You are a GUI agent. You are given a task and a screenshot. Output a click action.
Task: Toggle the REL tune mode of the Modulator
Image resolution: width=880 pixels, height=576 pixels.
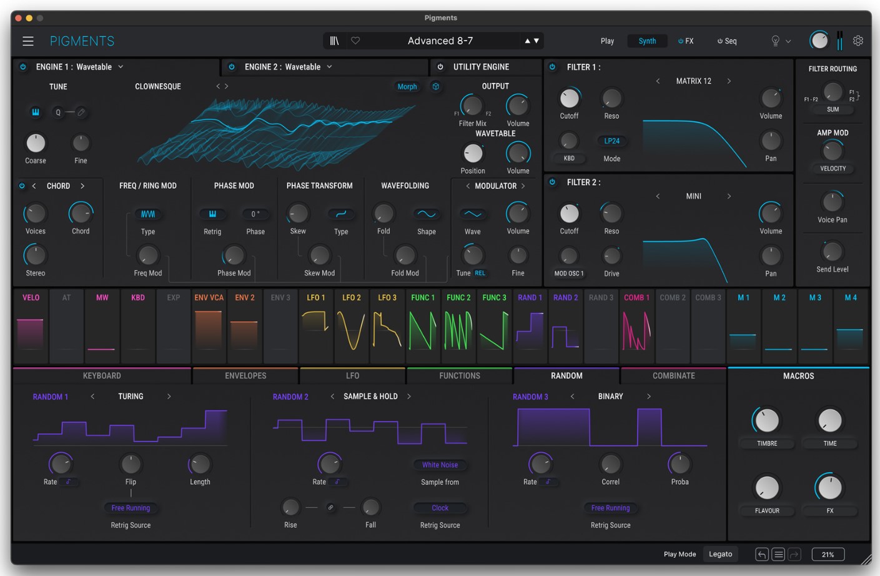[480, 273]
